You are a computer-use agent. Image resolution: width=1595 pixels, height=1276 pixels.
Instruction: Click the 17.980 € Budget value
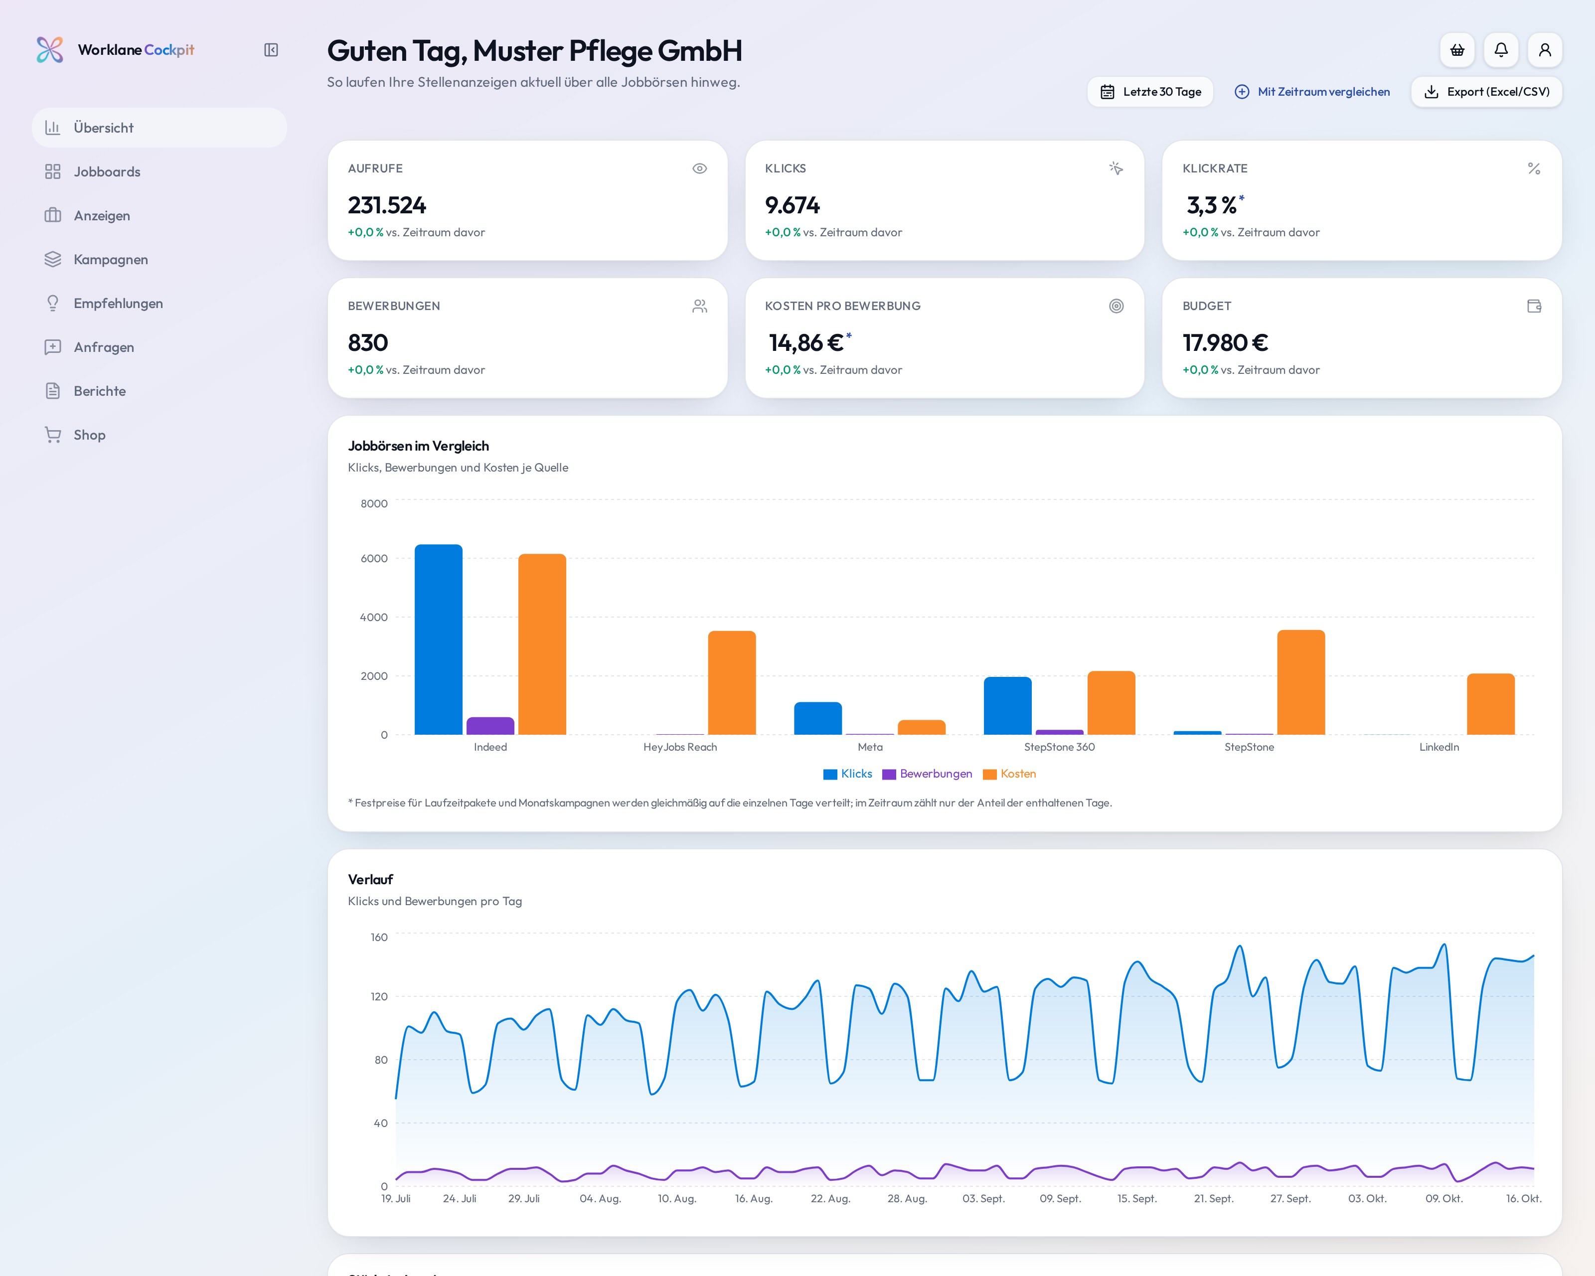tap(1225, 342)
